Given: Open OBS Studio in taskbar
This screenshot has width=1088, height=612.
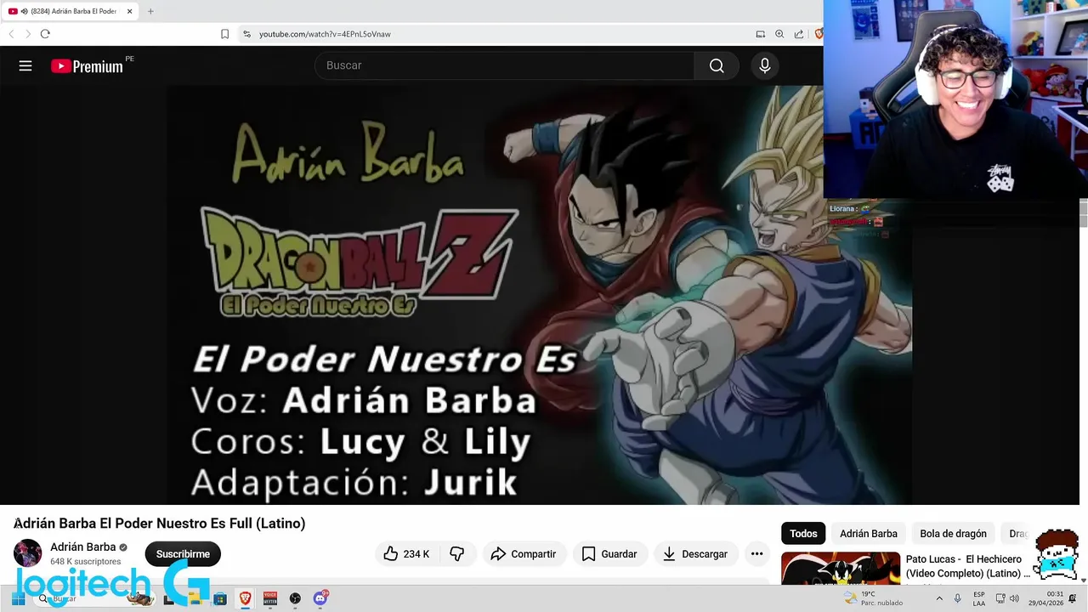Looking at the screenshot, I should coord(295,599).
